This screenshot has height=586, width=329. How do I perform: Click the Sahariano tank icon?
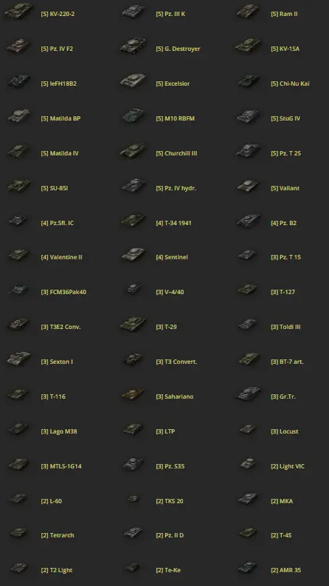pos(133,394)
